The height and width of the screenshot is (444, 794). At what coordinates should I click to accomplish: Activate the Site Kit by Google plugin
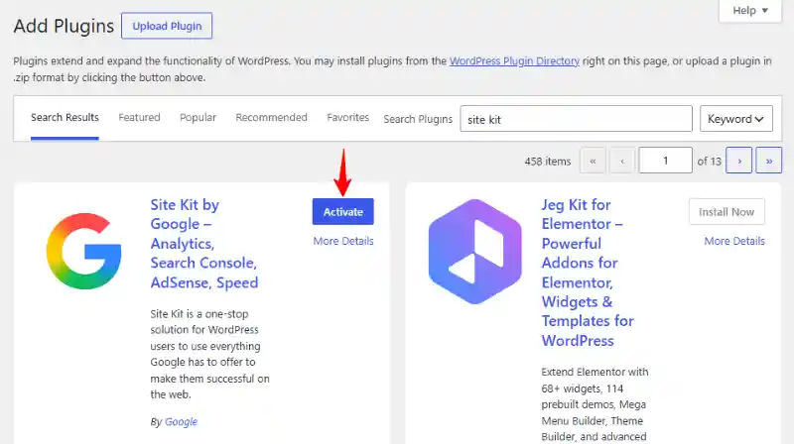coord(342,212)
